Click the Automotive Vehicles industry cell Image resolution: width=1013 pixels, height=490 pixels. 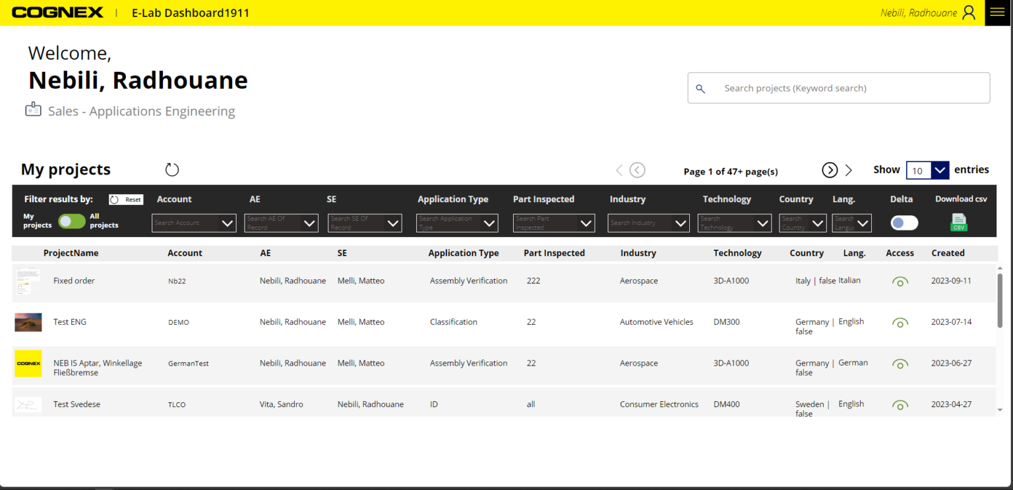(x=656, y=322)
